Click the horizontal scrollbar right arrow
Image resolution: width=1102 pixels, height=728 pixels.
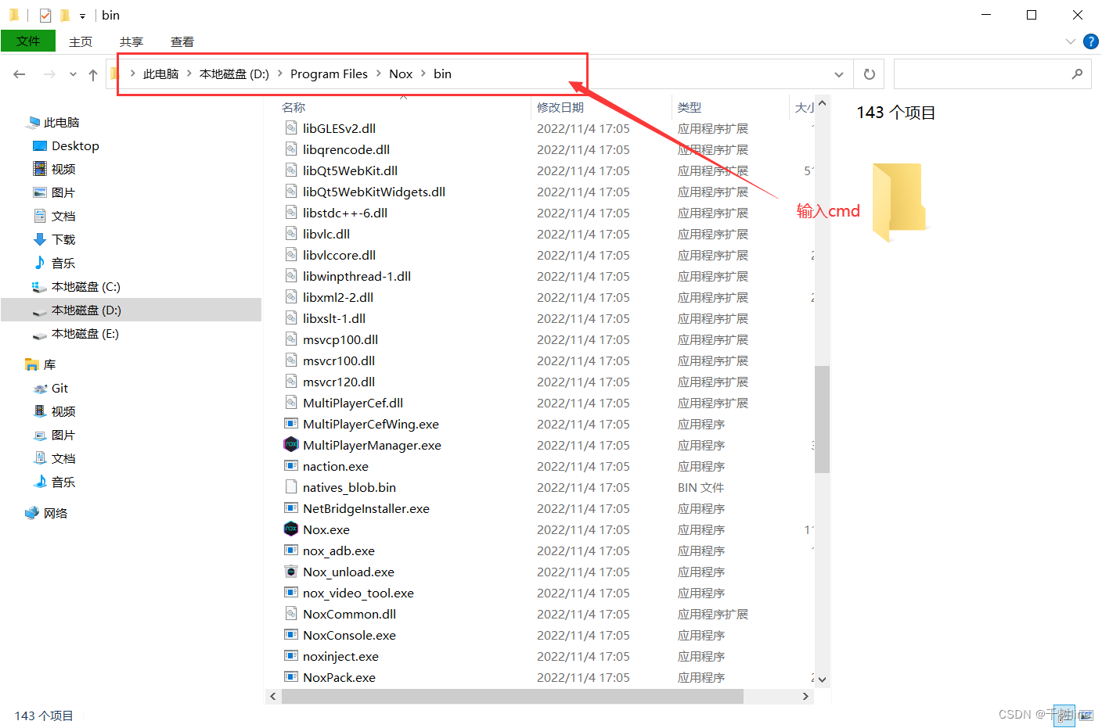(x=805, y=696)
